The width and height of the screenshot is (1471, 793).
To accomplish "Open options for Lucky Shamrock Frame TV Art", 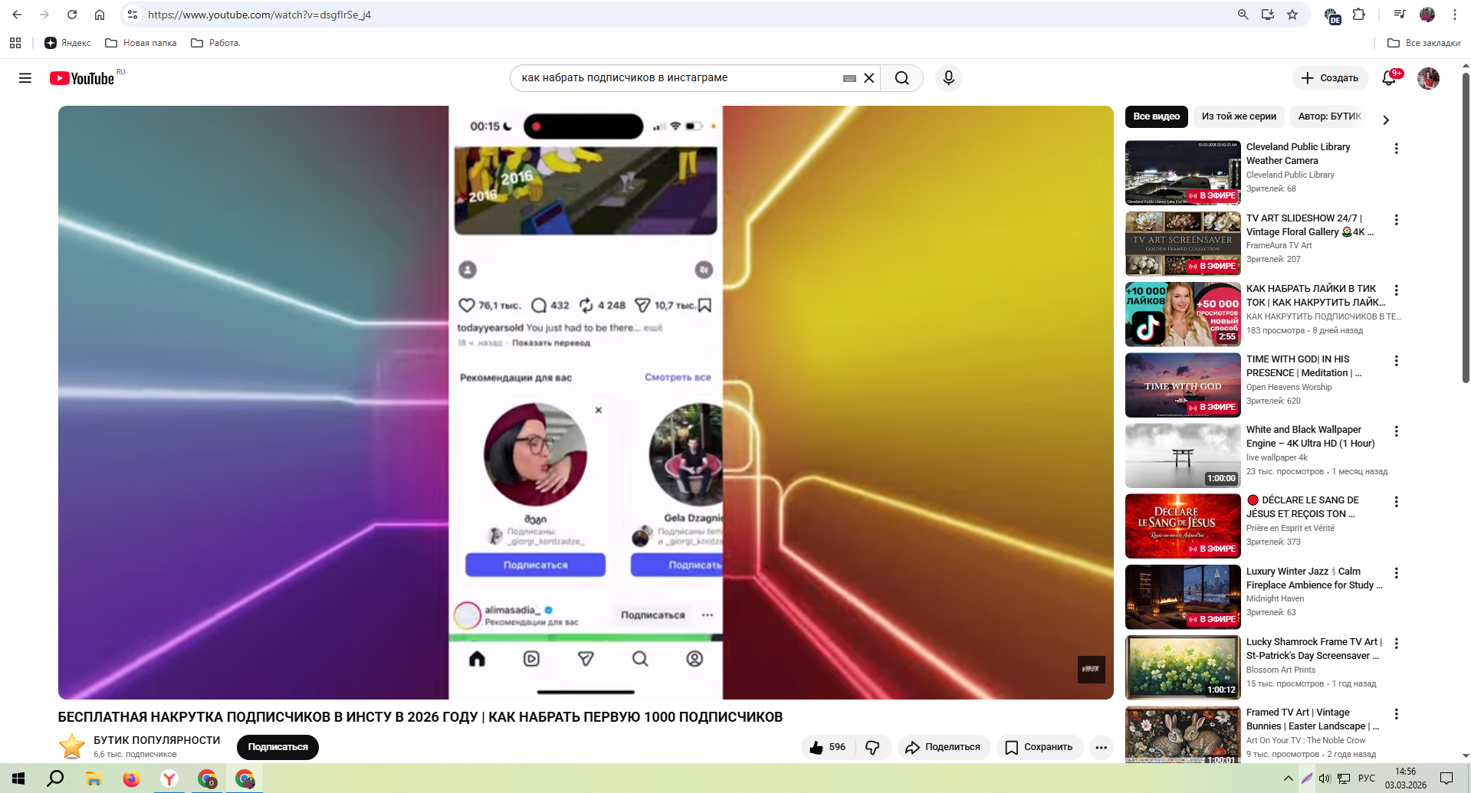I will [1397, 644].
